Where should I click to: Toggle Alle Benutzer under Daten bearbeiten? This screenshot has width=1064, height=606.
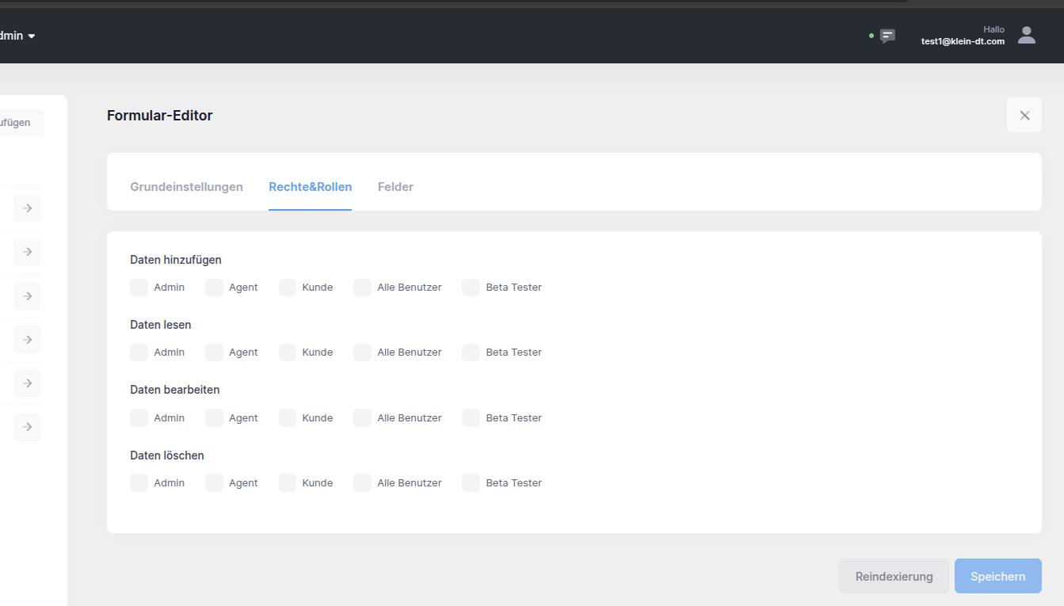pyautogui.click(x=363, y=418)
